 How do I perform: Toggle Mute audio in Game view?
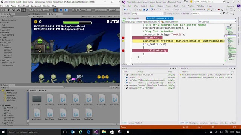point(102,16)
